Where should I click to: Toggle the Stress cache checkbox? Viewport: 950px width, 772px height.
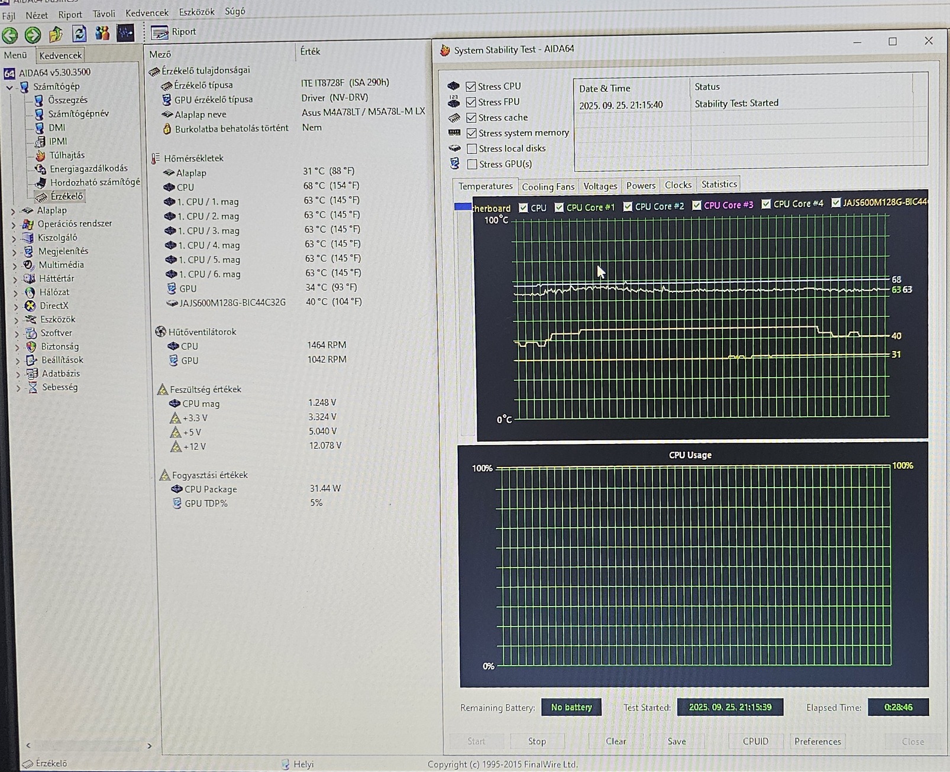(471, 118)
